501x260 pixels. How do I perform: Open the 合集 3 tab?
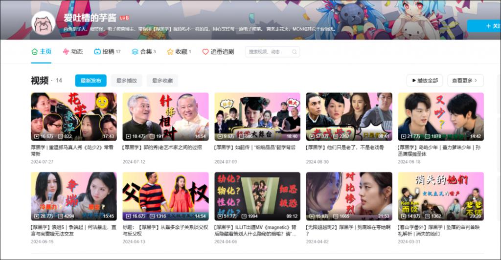[144, 51]
